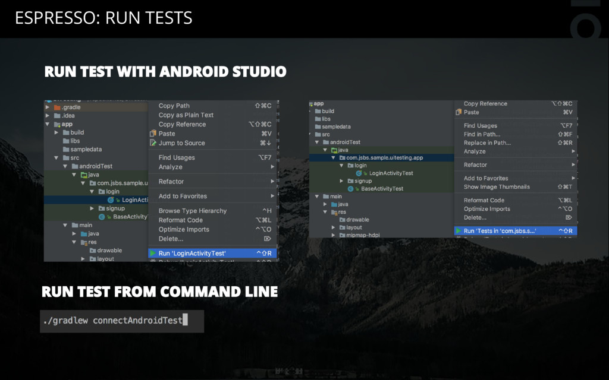Select Replace in Path... menu entry
Viewport: 609px width, 380px height.
point(516,142)
